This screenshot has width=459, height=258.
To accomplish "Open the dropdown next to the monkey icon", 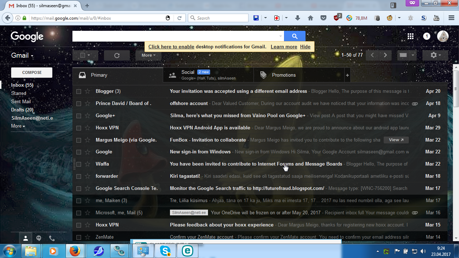I will [399, 18].
